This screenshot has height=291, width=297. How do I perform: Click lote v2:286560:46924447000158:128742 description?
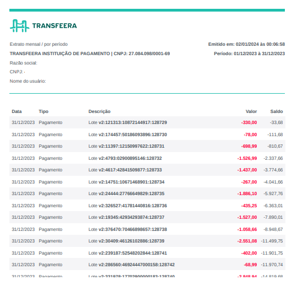pos(132,265)
